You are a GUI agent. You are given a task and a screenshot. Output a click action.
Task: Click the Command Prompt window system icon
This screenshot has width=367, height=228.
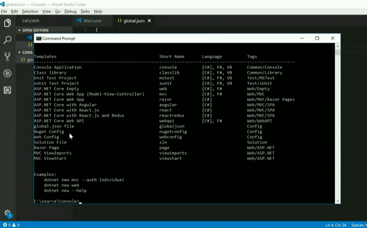pyautogui.click(x=38, y=38)
